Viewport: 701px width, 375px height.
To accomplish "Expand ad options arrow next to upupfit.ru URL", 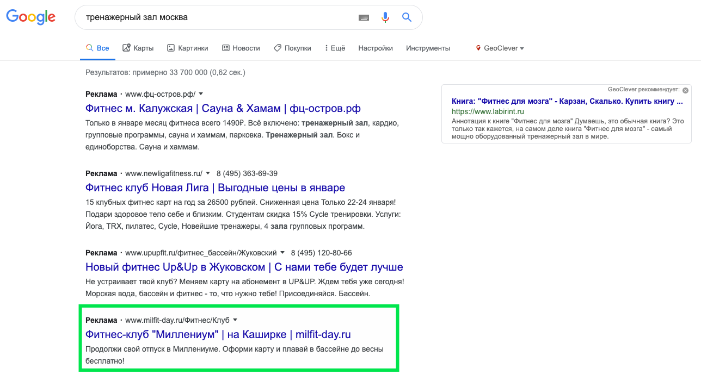I will [282, 253].
